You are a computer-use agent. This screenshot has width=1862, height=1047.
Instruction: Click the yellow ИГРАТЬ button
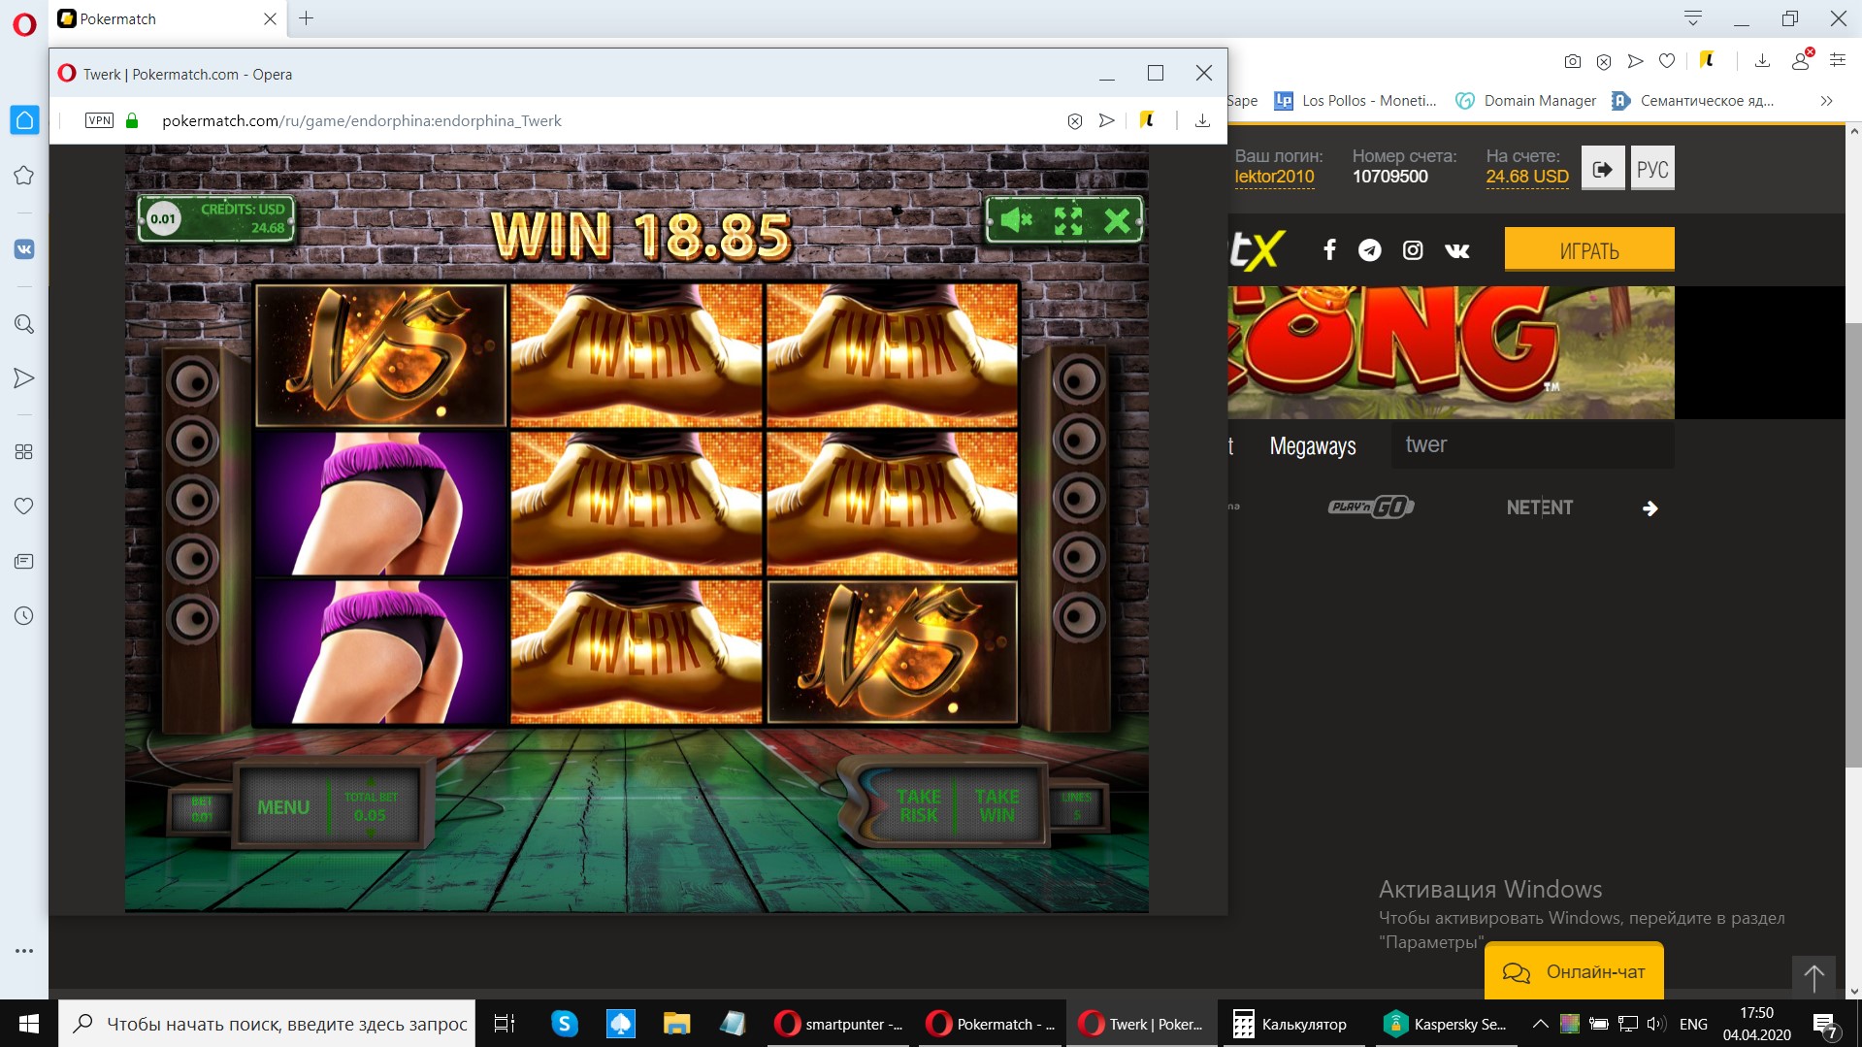(x=1588, y=250)
